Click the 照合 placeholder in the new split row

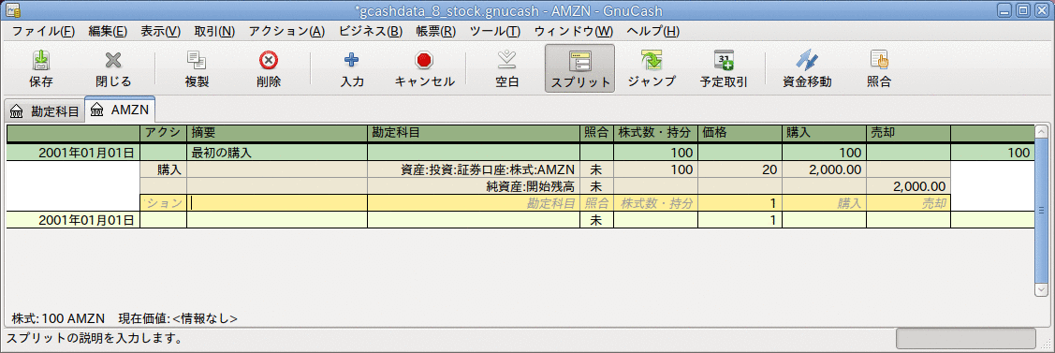coord(596,202)
